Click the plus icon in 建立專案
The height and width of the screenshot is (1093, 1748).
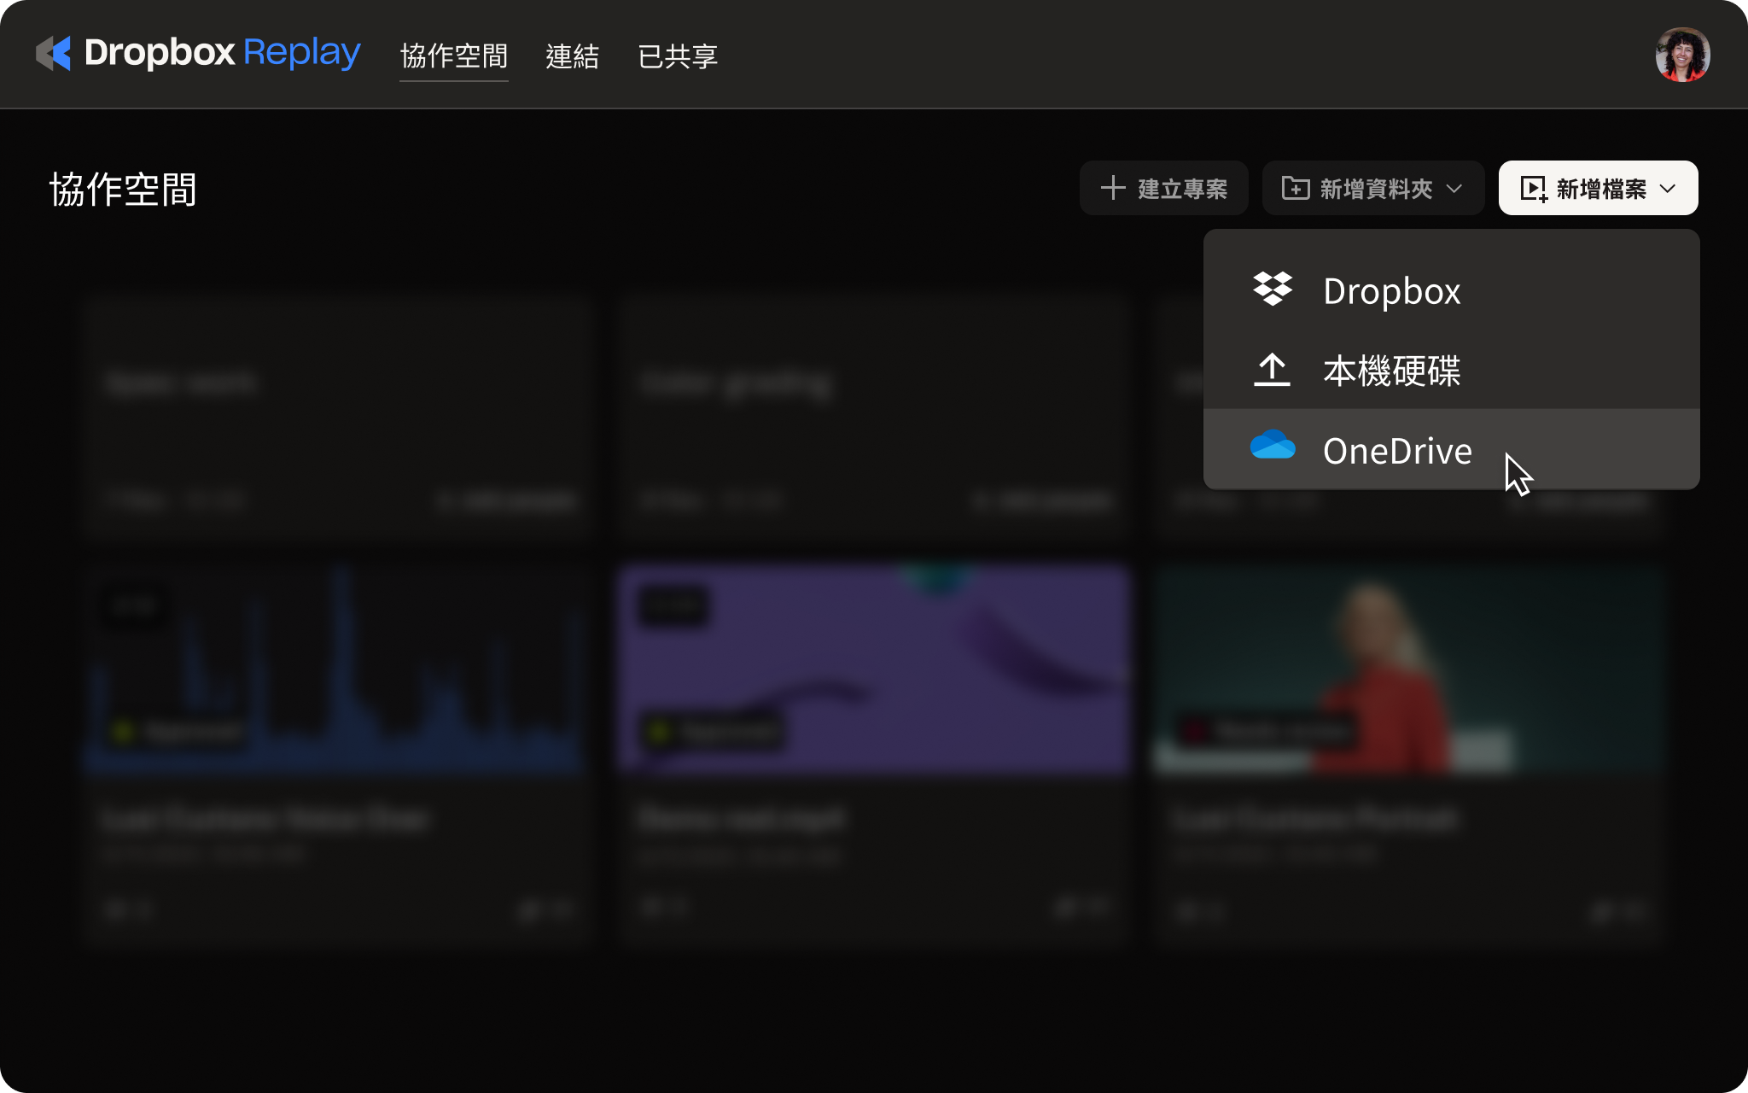coord(1113,188)
